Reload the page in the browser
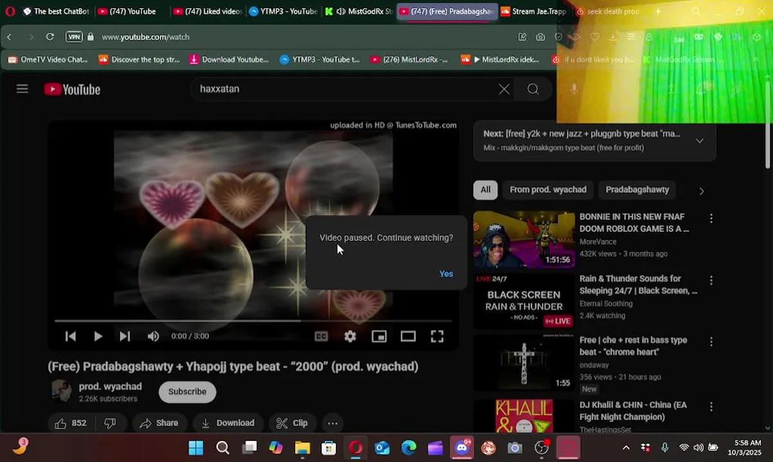 [x=50, y=37]
